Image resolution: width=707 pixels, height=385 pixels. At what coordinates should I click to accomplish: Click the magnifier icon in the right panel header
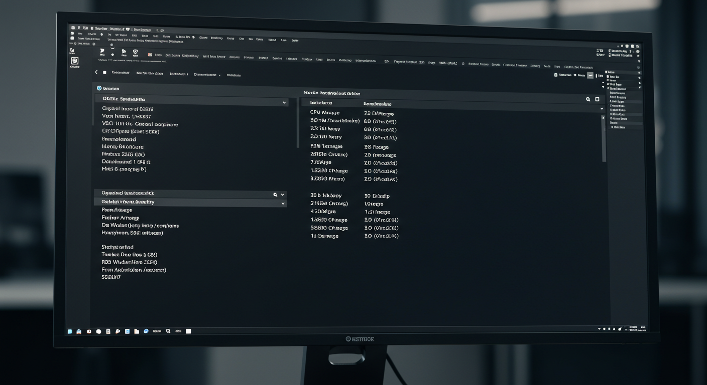(588, 99)
